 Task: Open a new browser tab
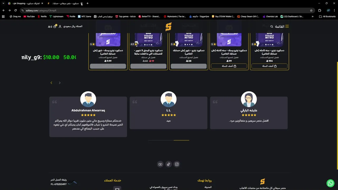point(87,3)
